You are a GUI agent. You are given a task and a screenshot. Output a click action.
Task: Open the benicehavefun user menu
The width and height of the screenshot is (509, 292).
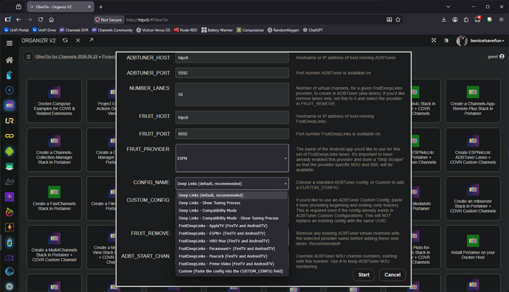(x=481, y=41)
